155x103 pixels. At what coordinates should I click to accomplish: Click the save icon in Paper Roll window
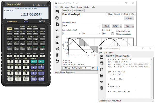[x=102, y=57]
